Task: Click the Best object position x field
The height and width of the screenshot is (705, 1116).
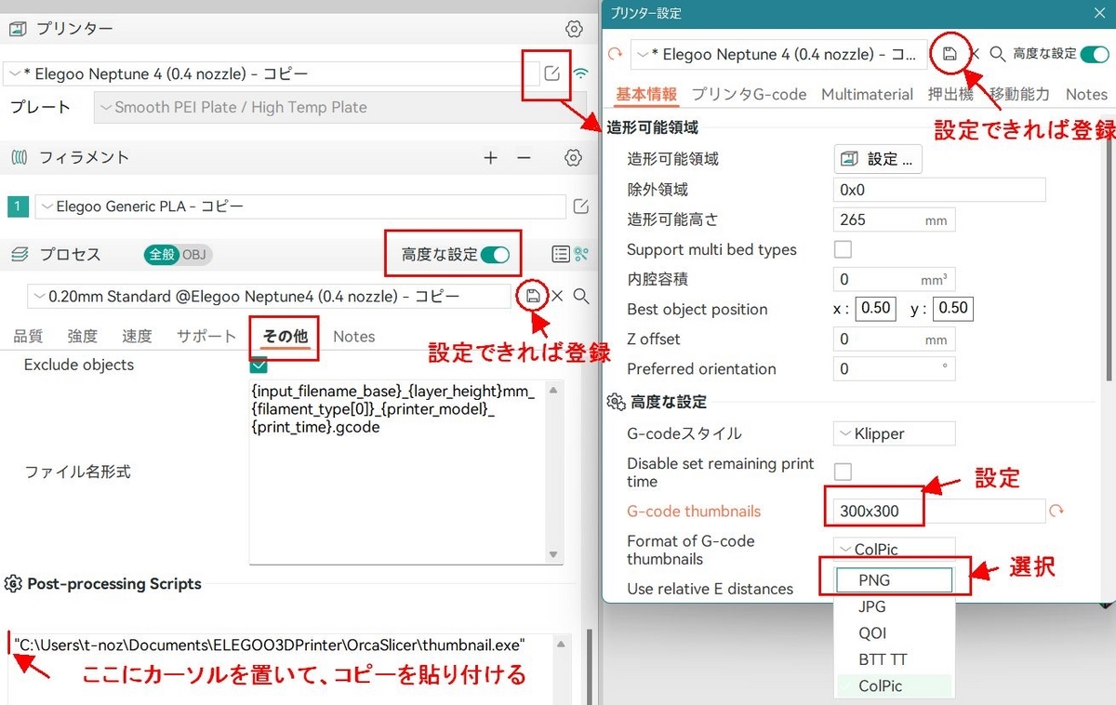Action: (x=876, y=309)
